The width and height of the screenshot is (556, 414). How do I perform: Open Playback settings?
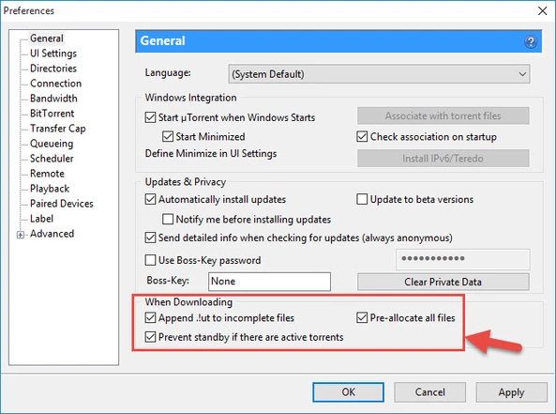coord(50,189)
